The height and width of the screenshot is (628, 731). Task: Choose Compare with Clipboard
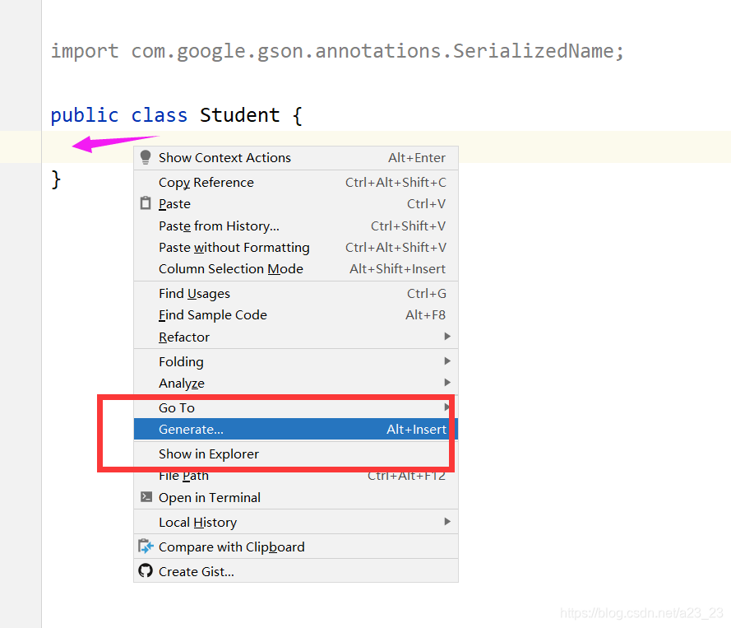pyautogui.click(x=296, y=547)
